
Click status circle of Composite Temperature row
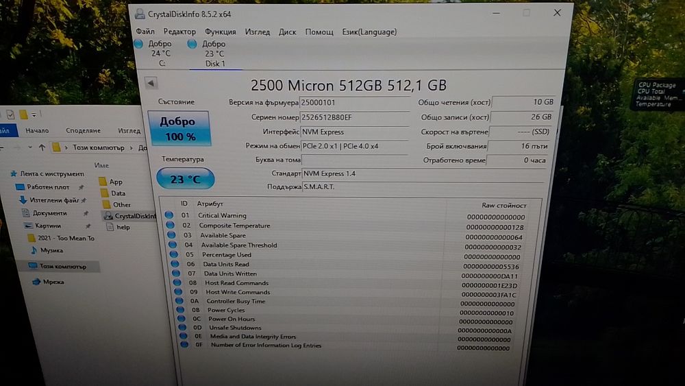tap(170, 225)
